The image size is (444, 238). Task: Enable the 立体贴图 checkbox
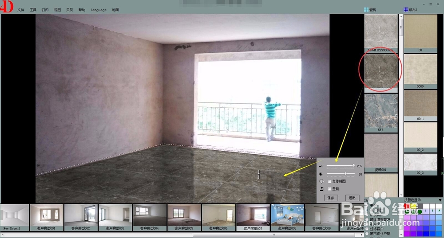coord(329,181)
